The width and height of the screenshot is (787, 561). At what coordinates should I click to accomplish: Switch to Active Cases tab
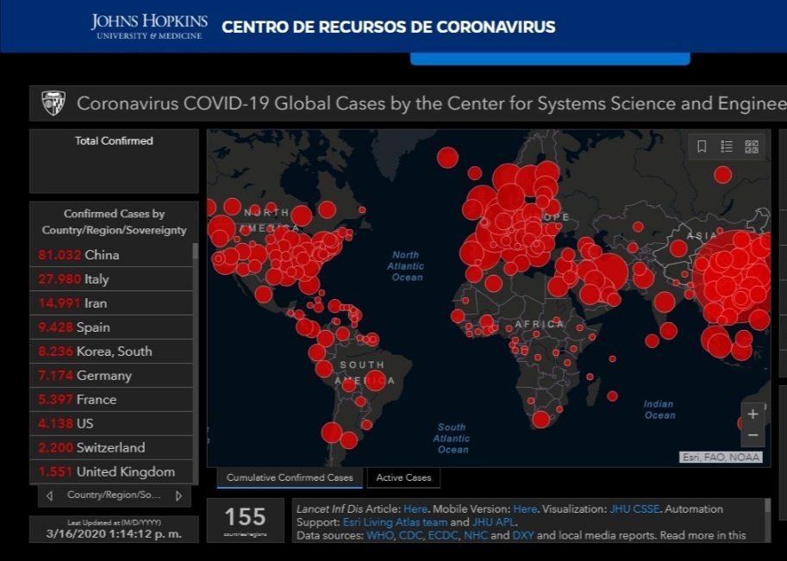point(404,477)
